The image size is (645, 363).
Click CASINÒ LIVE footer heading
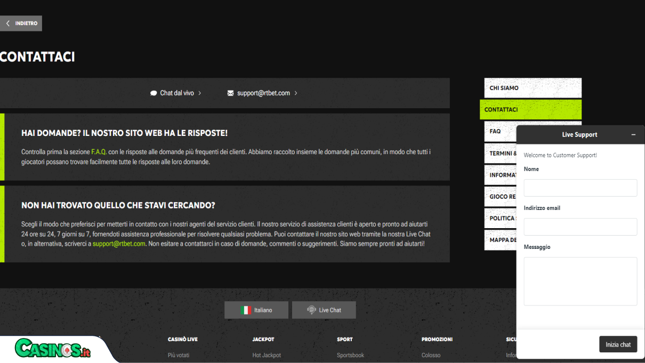pyautogui.click(x=183, y=339)
